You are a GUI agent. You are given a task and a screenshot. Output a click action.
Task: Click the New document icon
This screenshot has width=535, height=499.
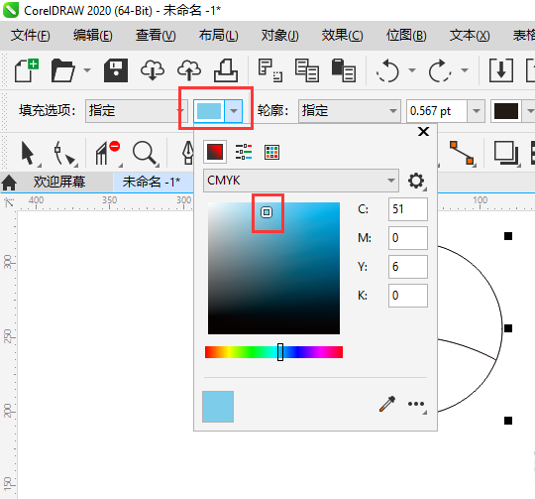coord(27,70)
